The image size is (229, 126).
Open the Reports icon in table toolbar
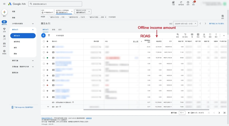point(198,34)
